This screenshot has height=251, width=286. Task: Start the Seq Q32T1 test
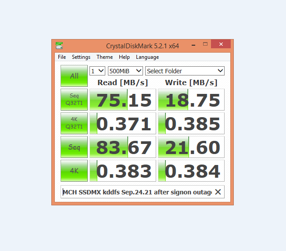(x=74, y=100)
